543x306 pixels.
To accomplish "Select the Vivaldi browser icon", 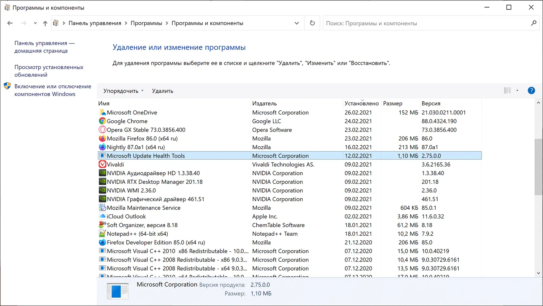I will [102, 164].
